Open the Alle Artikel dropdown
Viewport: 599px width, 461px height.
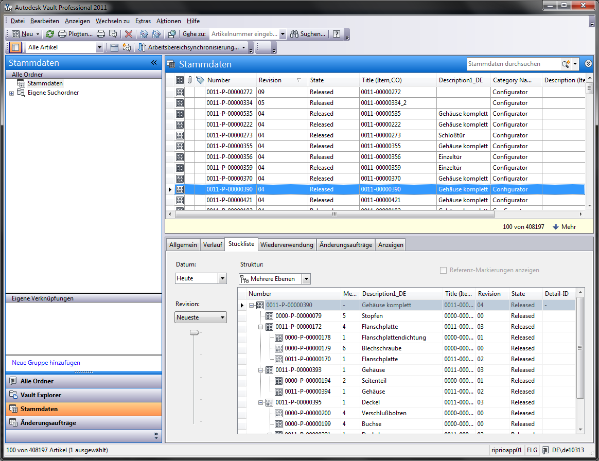(99, 47)
